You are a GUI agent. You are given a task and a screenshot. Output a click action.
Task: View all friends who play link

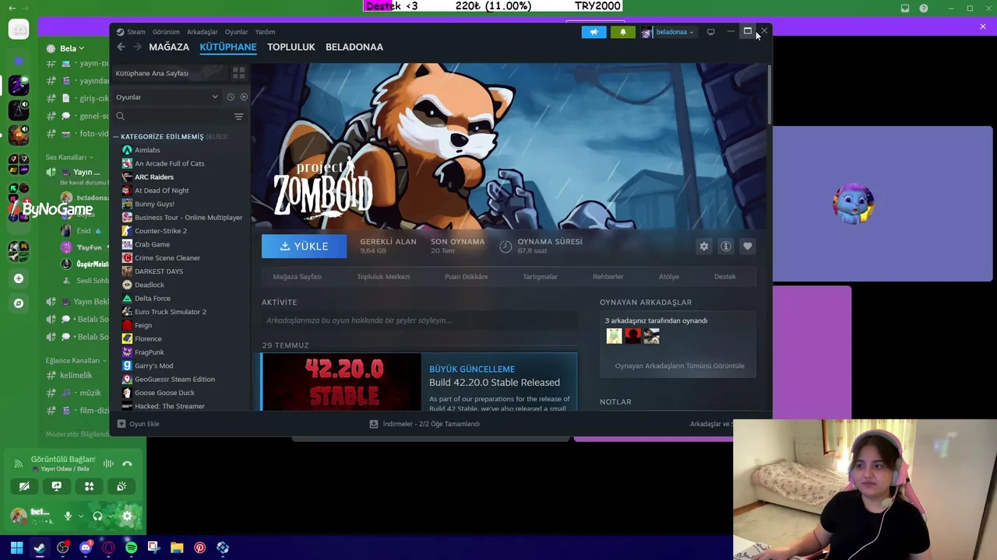point(679,366)
